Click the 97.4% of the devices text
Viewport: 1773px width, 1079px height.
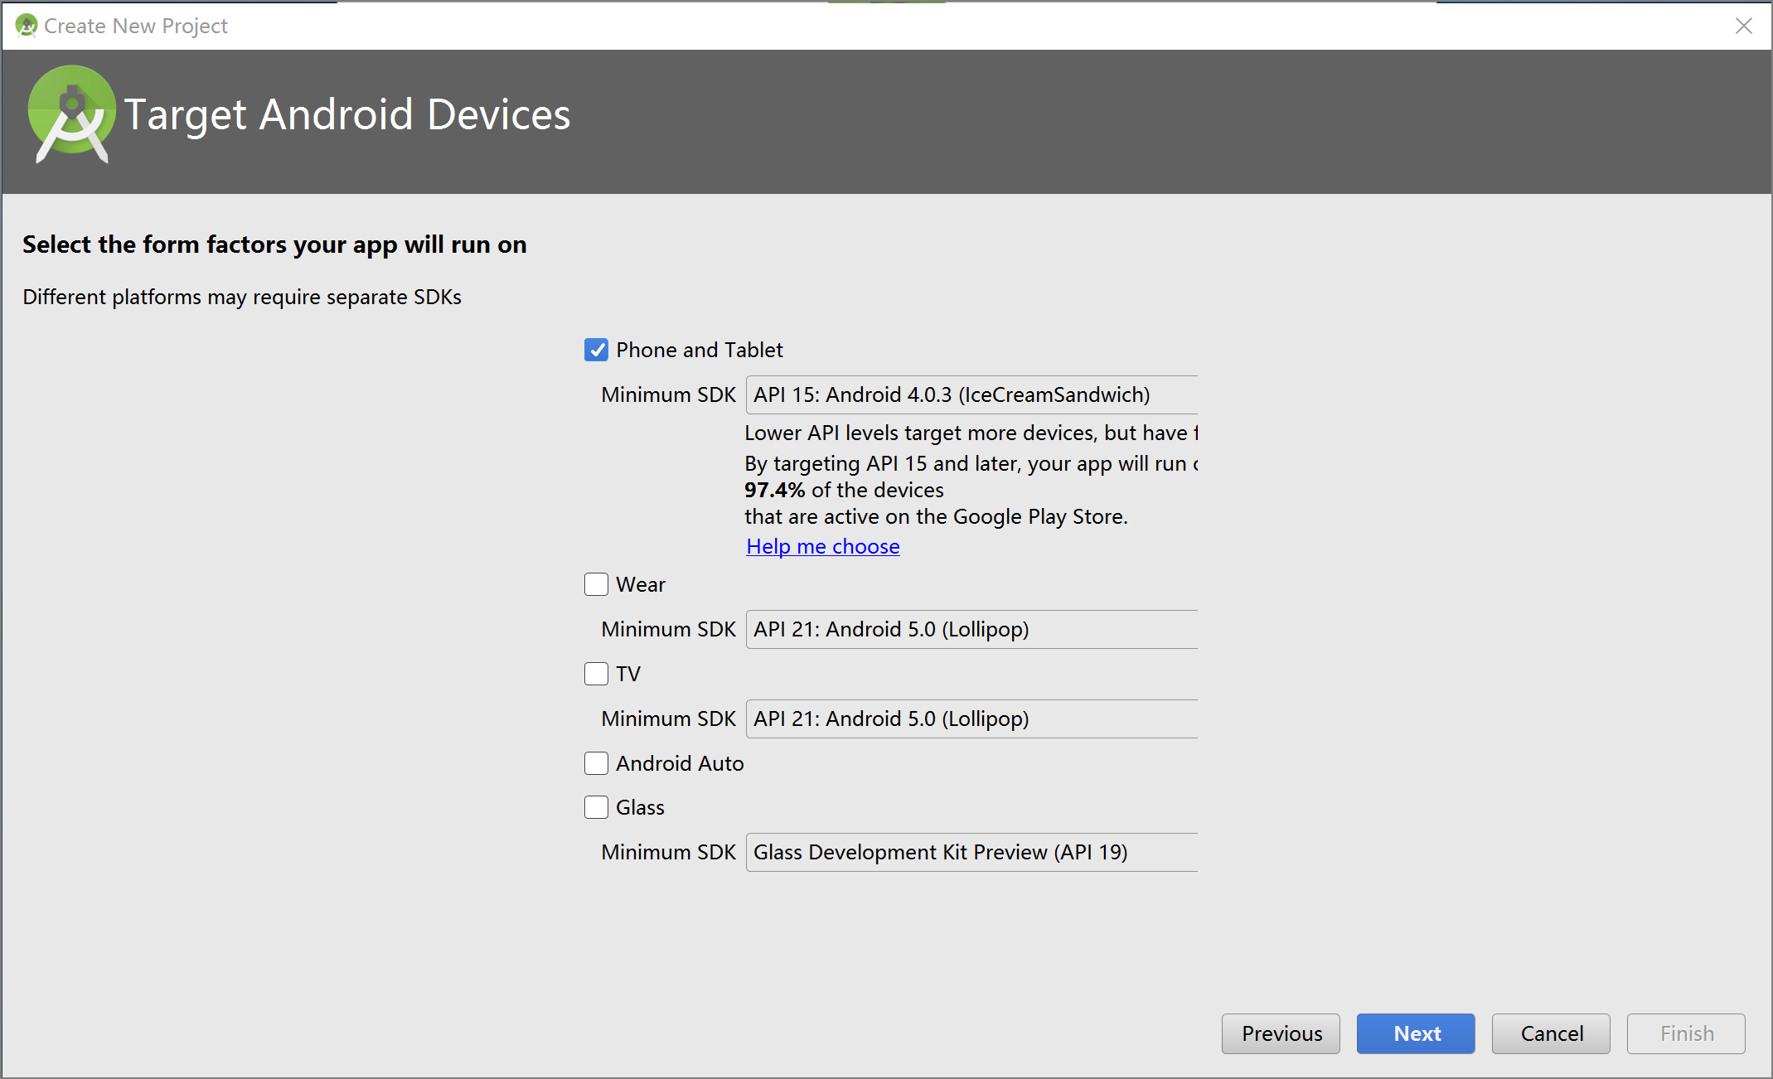point(844,490)
